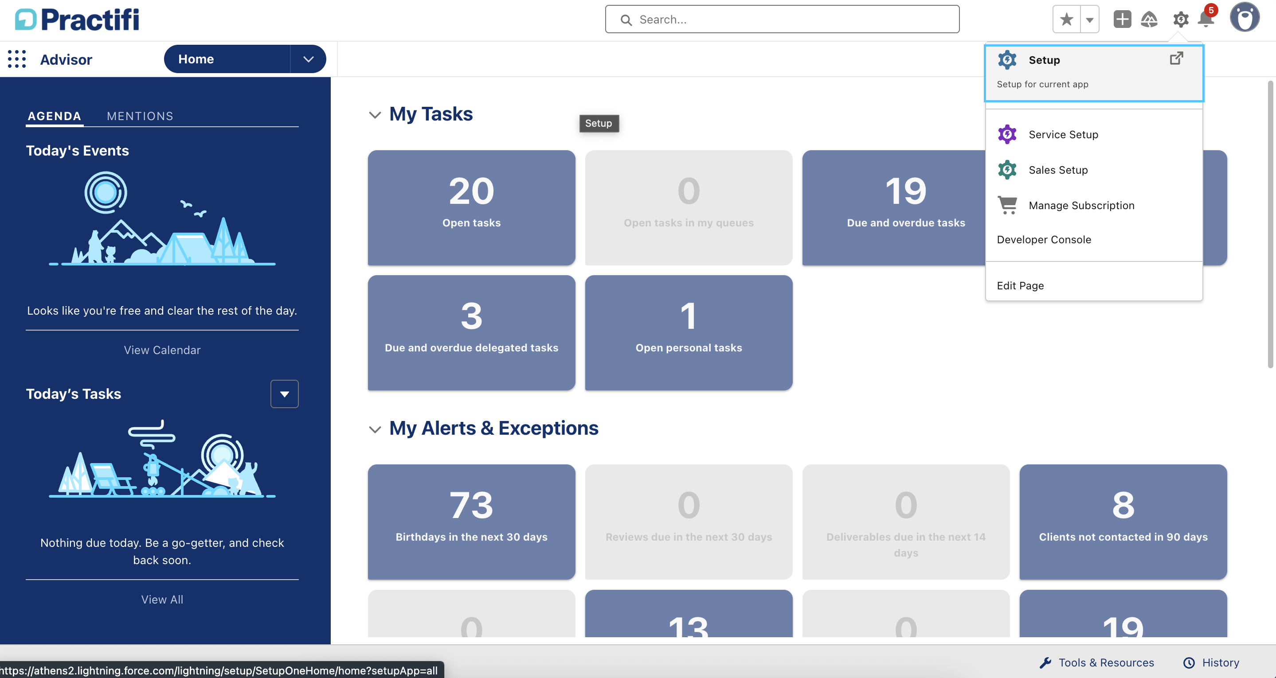Image resolution: width=1276 pixels, height=678 pixels.
Task: Collapse the My Tasks section
Action: tap(375, 115)
